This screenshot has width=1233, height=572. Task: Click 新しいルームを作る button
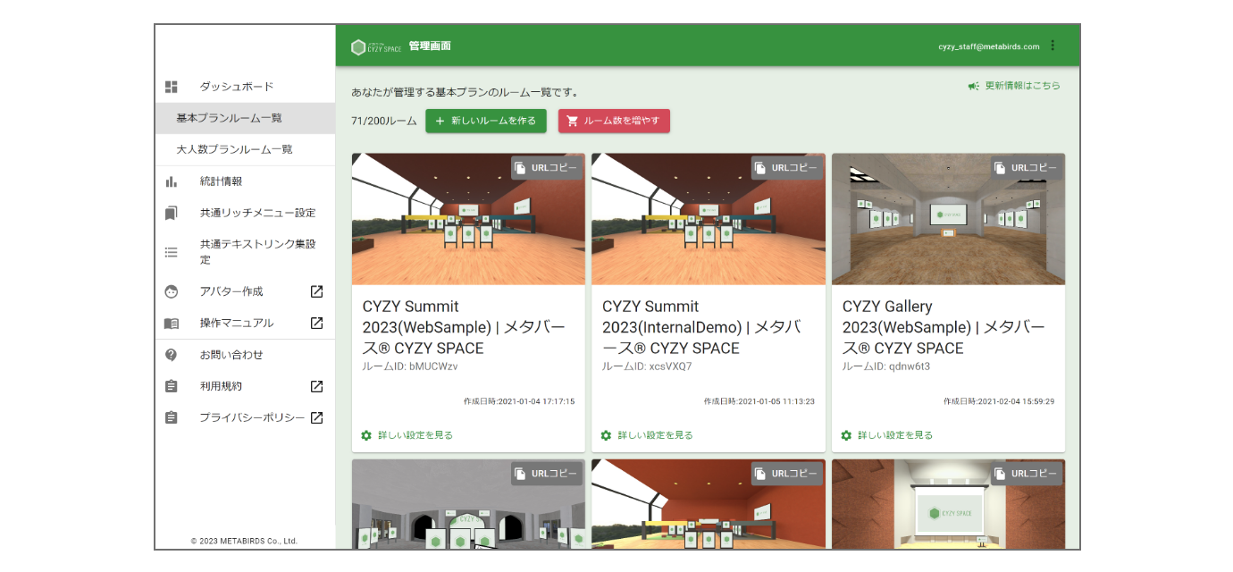(x=485, y=121)
